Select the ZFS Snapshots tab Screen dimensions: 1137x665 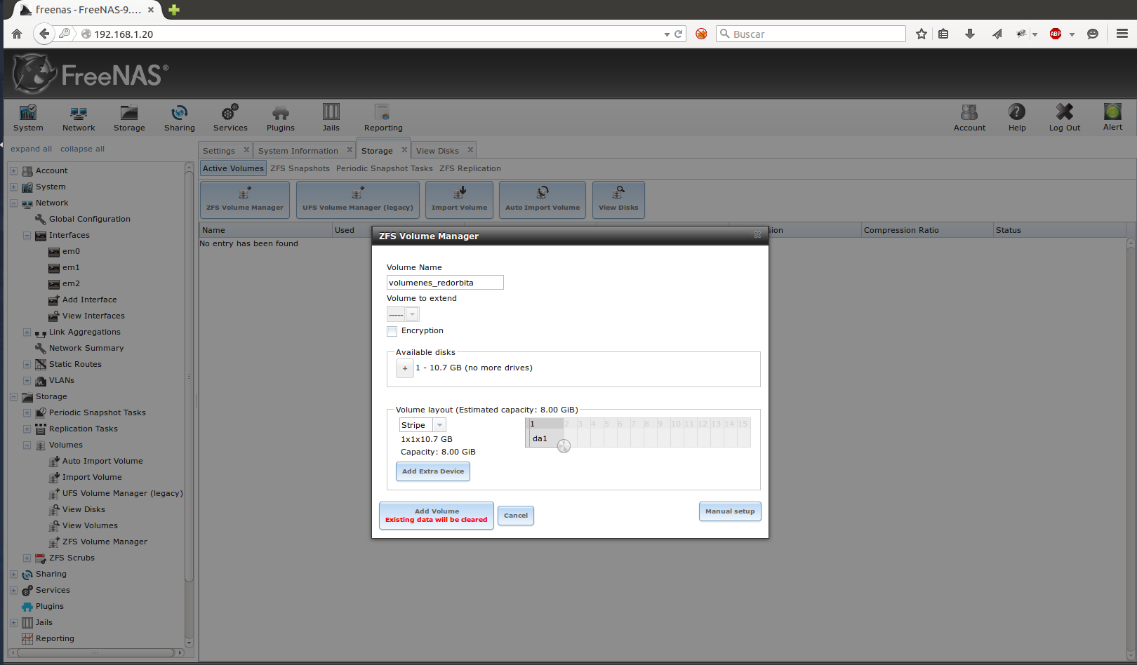(x=300, y=168)
